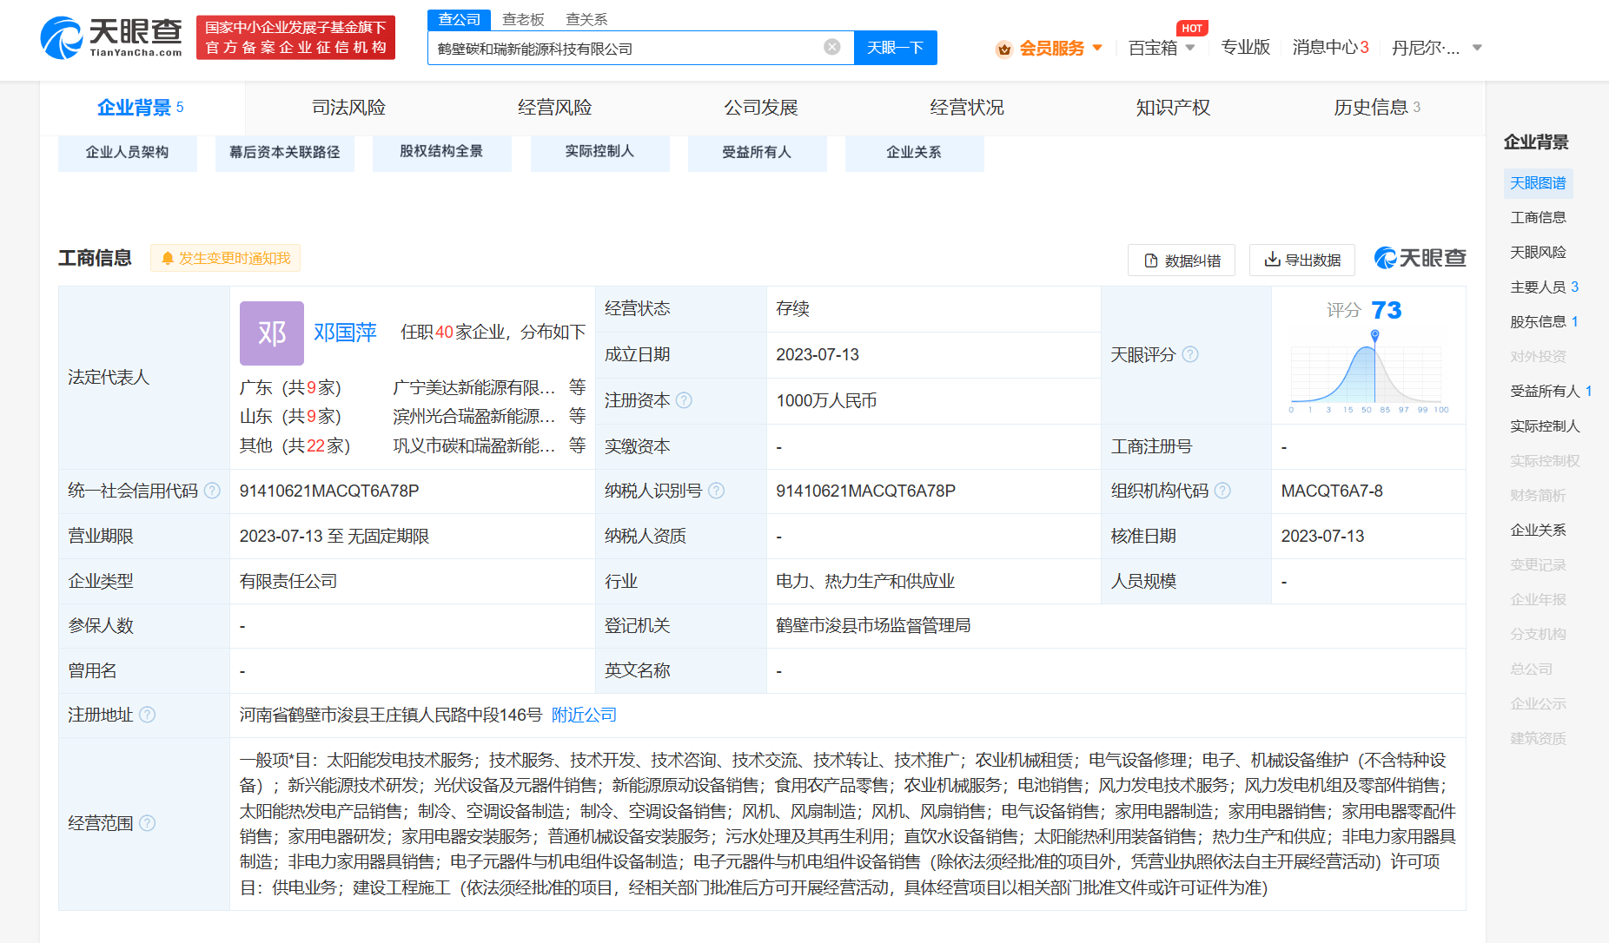Select 主要人员 in sidebar
The width and height of the screenshot is (1609, 943).
coord(1544,287)
